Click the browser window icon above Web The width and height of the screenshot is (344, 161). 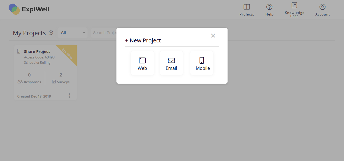click(142, 60)
